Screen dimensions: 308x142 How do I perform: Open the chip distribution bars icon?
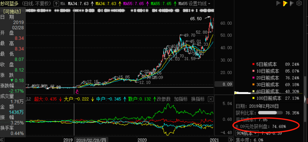278,3
